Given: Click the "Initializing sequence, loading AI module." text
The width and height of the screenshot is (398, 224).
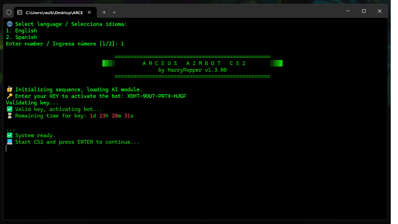Looking at the screenshot, I should point(79,90).
